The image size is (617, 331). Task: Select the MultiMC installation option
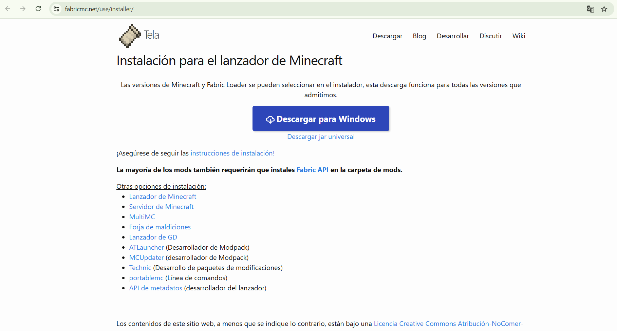click(142, 217)
